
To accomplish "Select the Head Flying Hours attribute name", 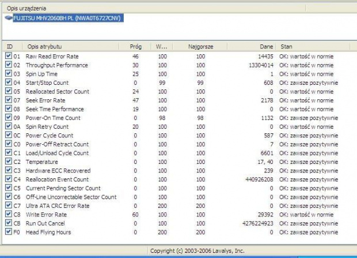I will click(48, 232).
